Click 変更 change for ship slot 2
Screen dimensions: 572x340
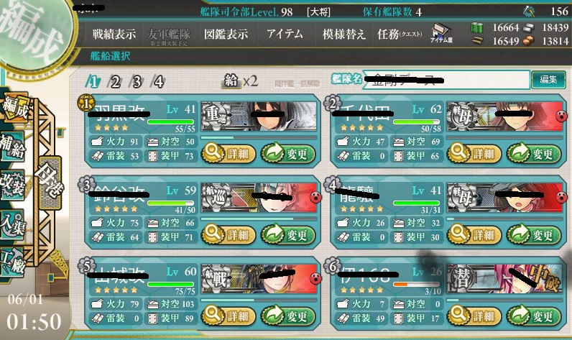click(x=533, y=153)
